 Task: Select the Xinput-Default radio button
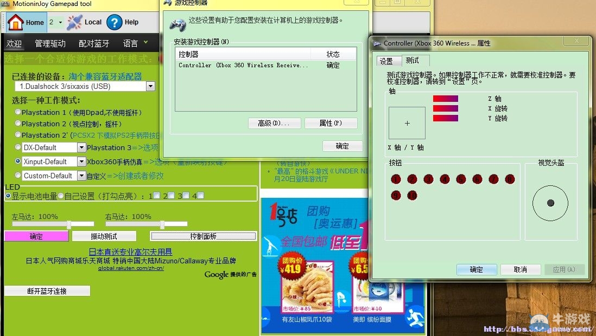18,161
